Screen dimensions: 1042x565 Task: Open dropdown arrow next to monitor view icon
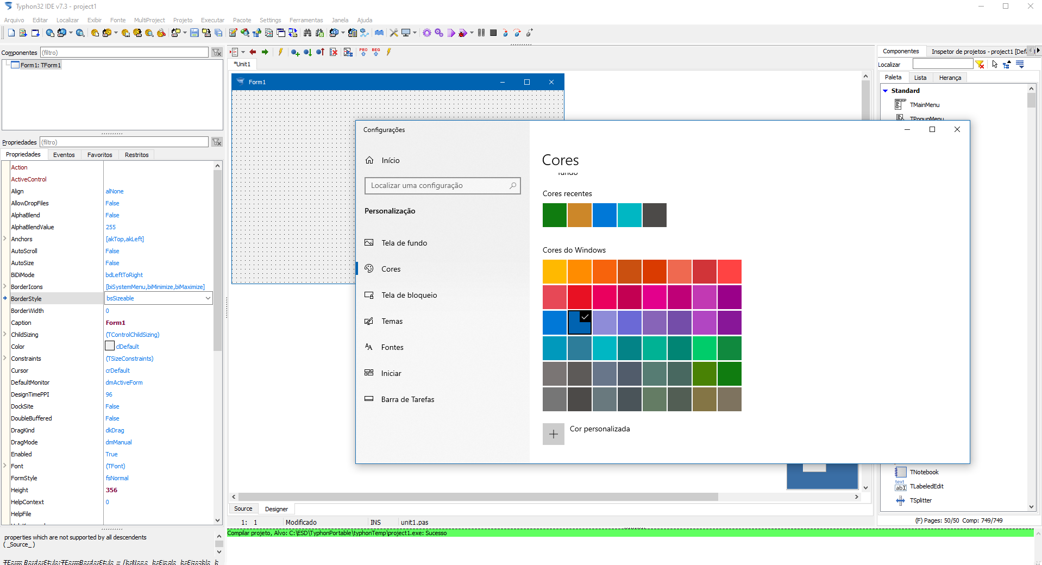(415, 33)
